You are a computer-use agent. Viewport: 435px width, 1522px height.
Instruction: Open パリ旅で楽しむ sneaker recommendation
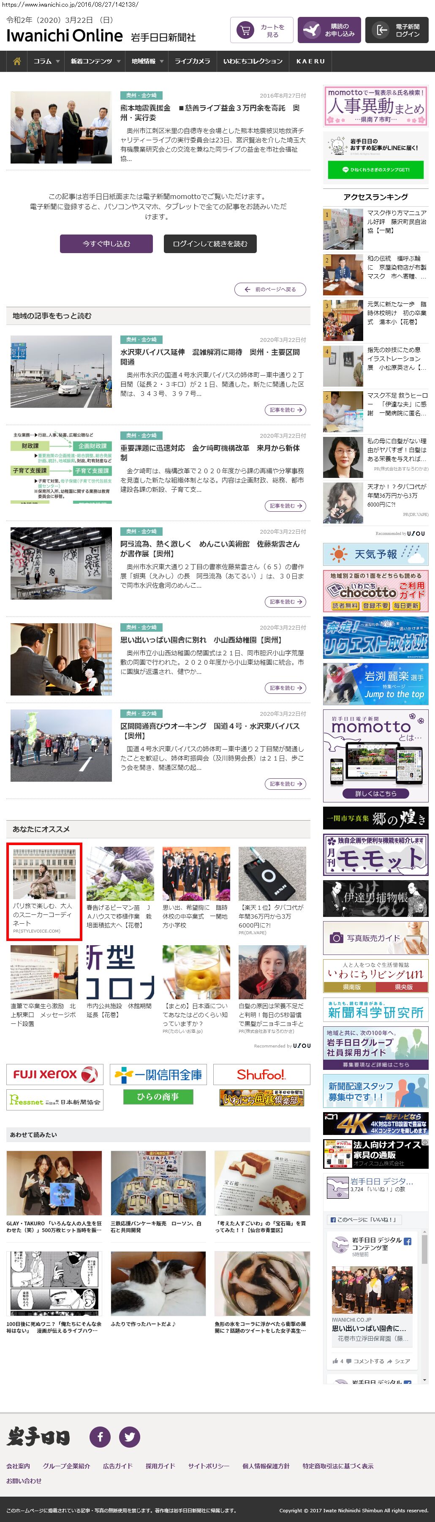pos(44,892)
